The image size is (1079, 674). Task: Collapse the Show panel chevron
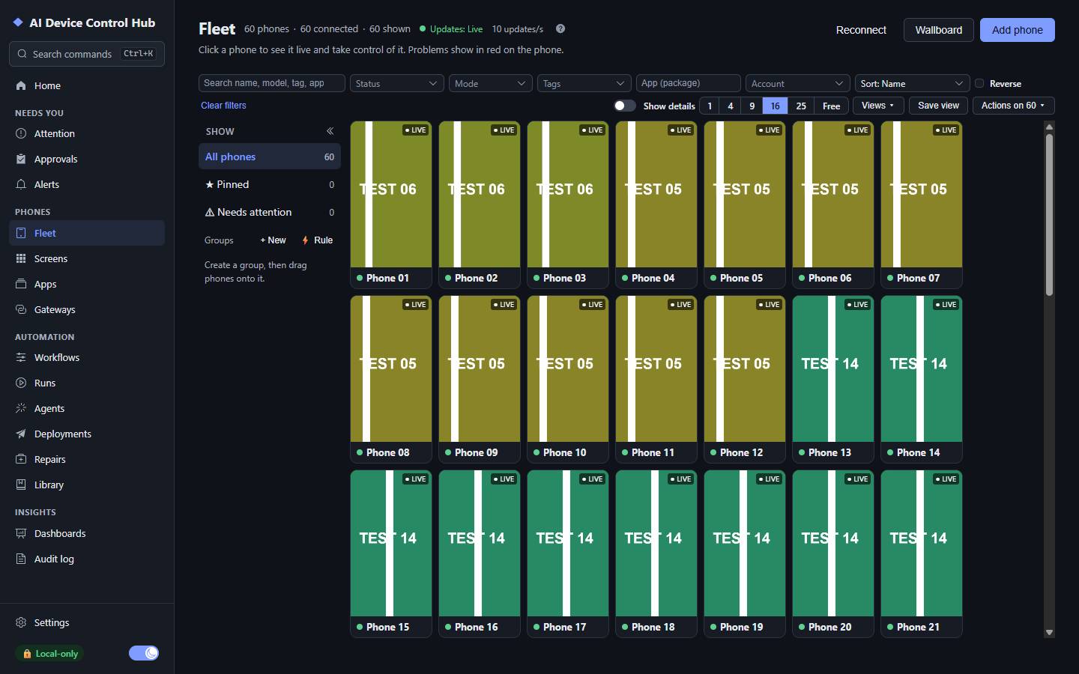pyautogui.click(x=330, y=131)
